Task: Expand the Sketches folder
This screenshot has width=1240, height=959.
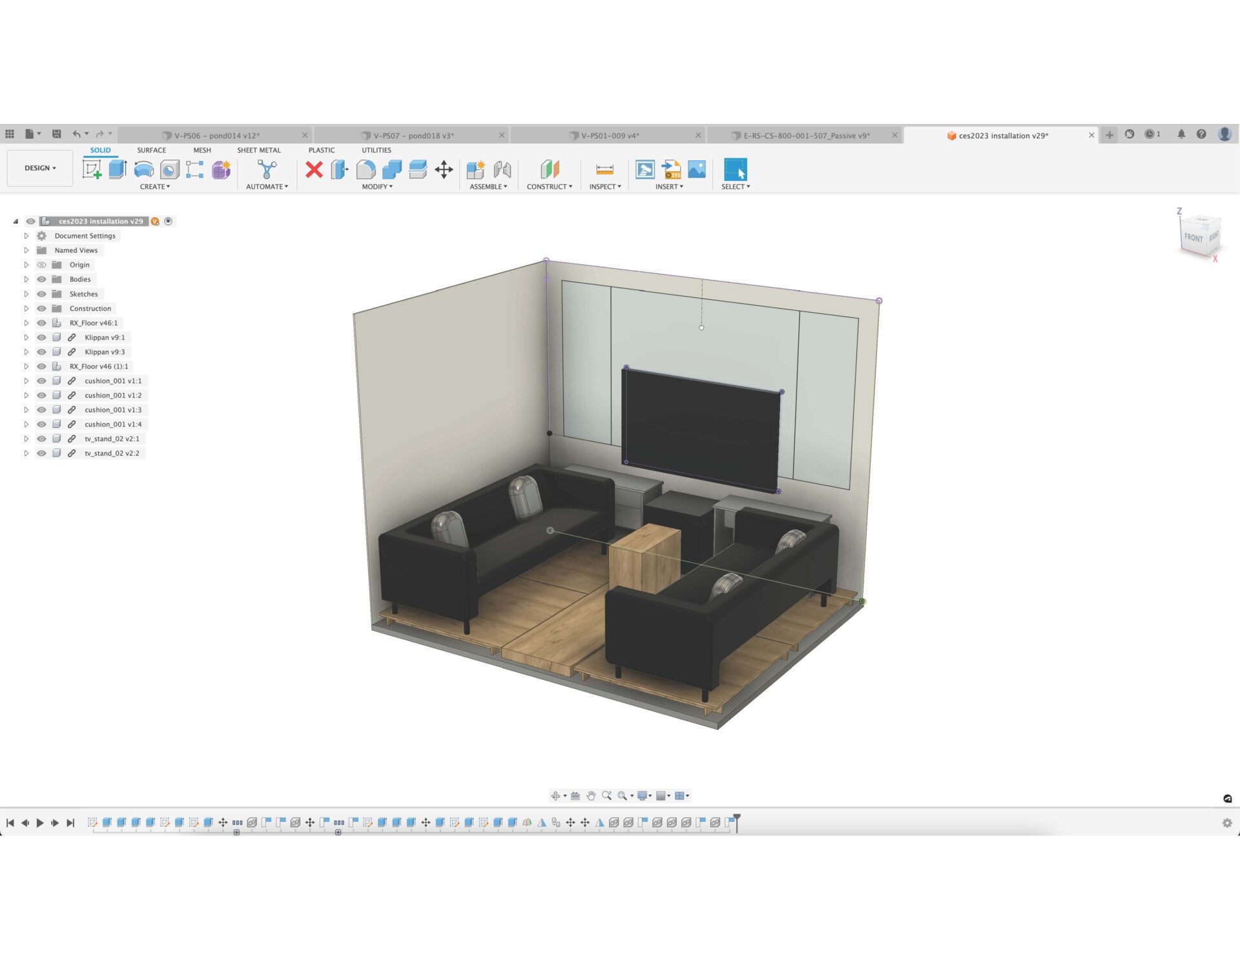Action: [26, 294]
